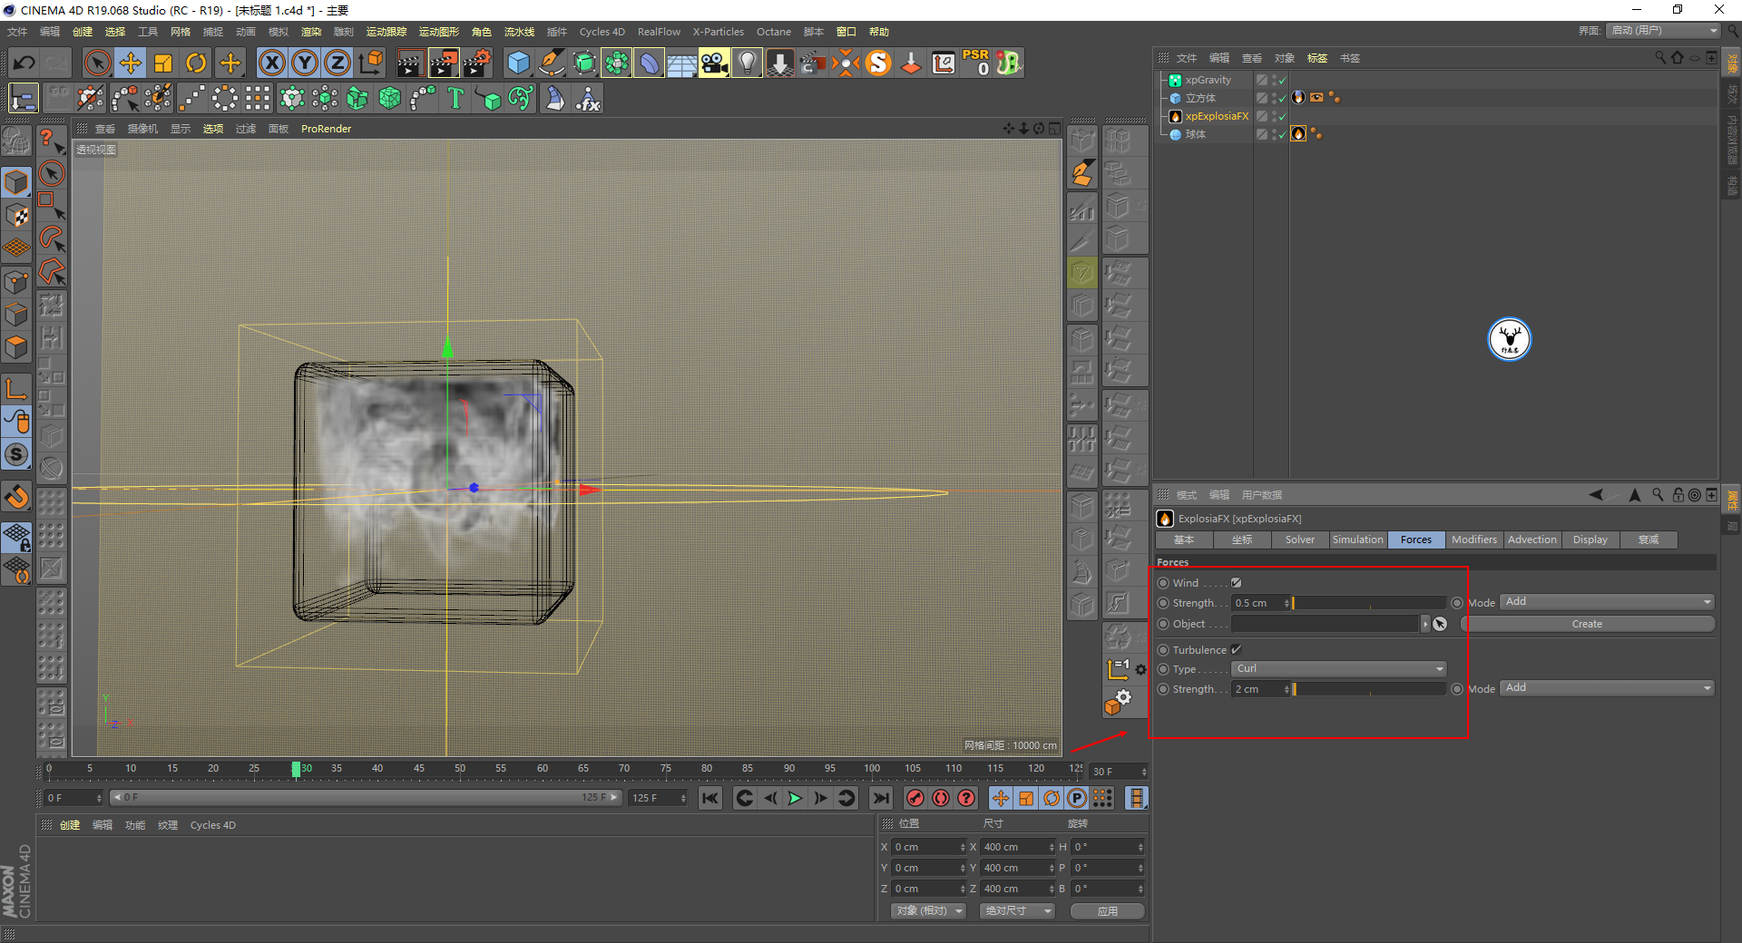
Task: Open the X-Particles menu
Action: pyautogui.click(x=719, y=32)
